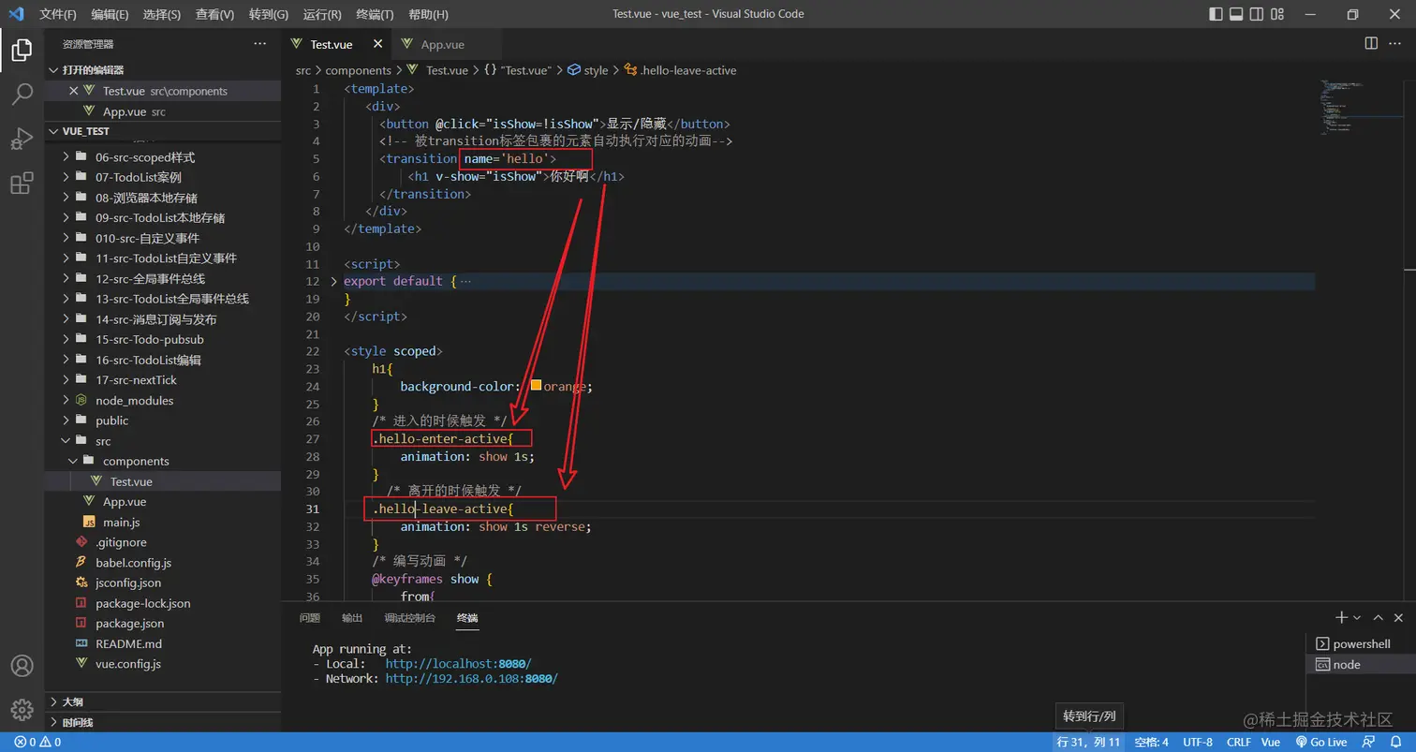
Task: Click the Vue language mode
Action: [1271, 742]
